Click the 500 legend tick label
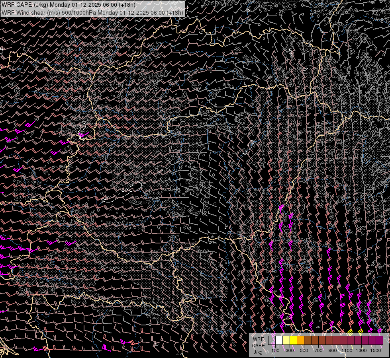 (304, 350)
